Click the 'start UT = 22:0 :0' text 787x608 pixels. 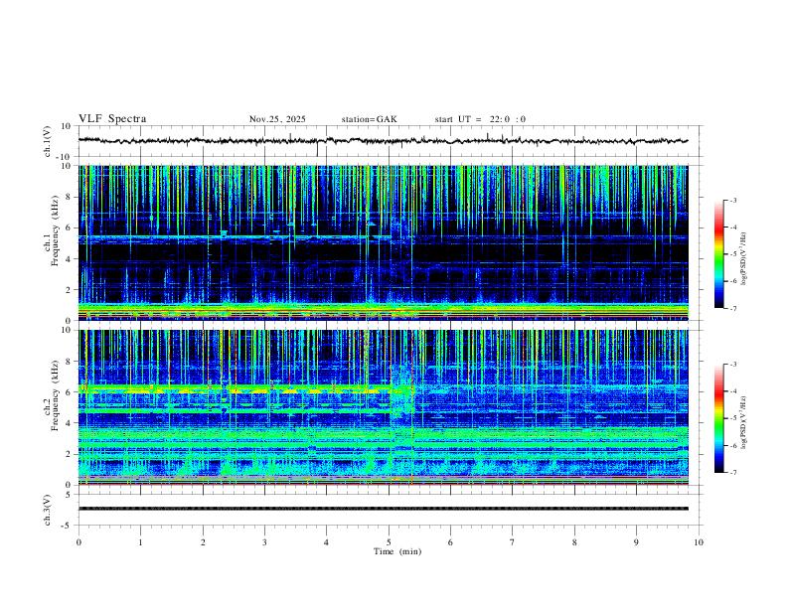480,119
